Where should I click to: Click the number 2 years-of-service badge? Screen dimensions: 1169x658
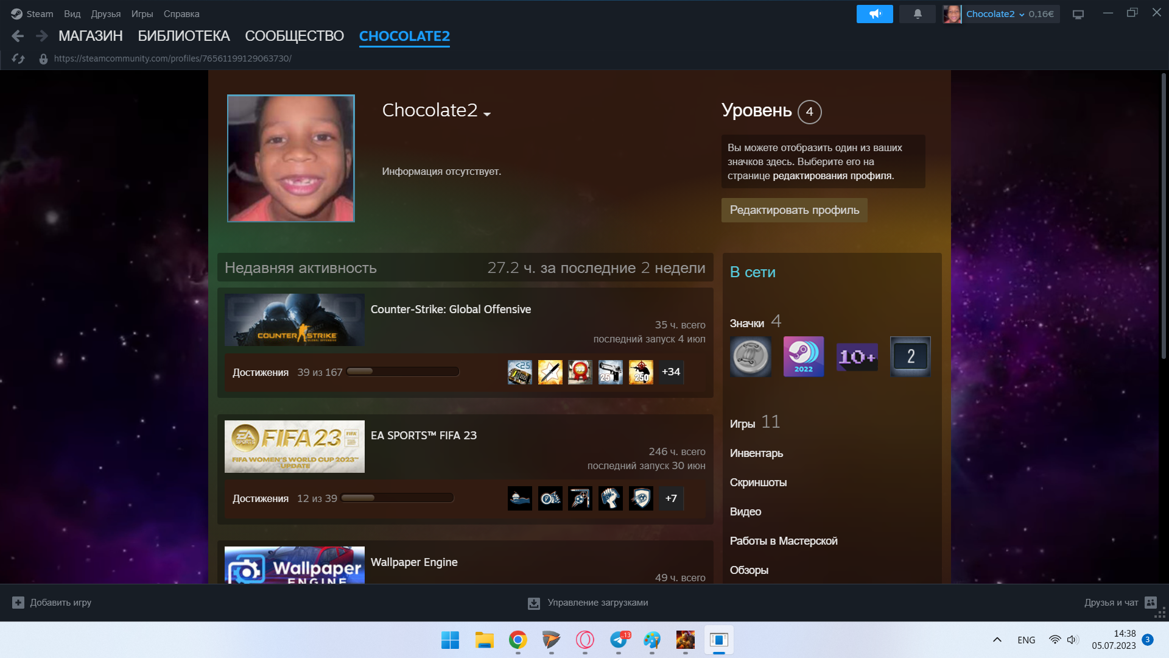911,356
